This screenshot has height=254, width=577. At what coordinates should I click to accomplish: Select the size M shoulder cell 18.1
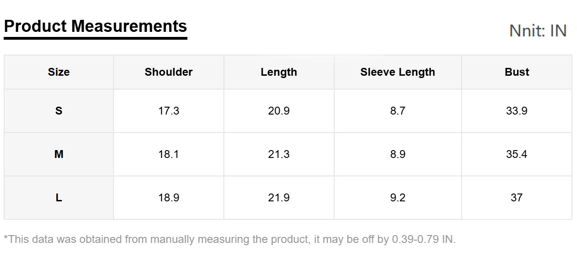168,154
